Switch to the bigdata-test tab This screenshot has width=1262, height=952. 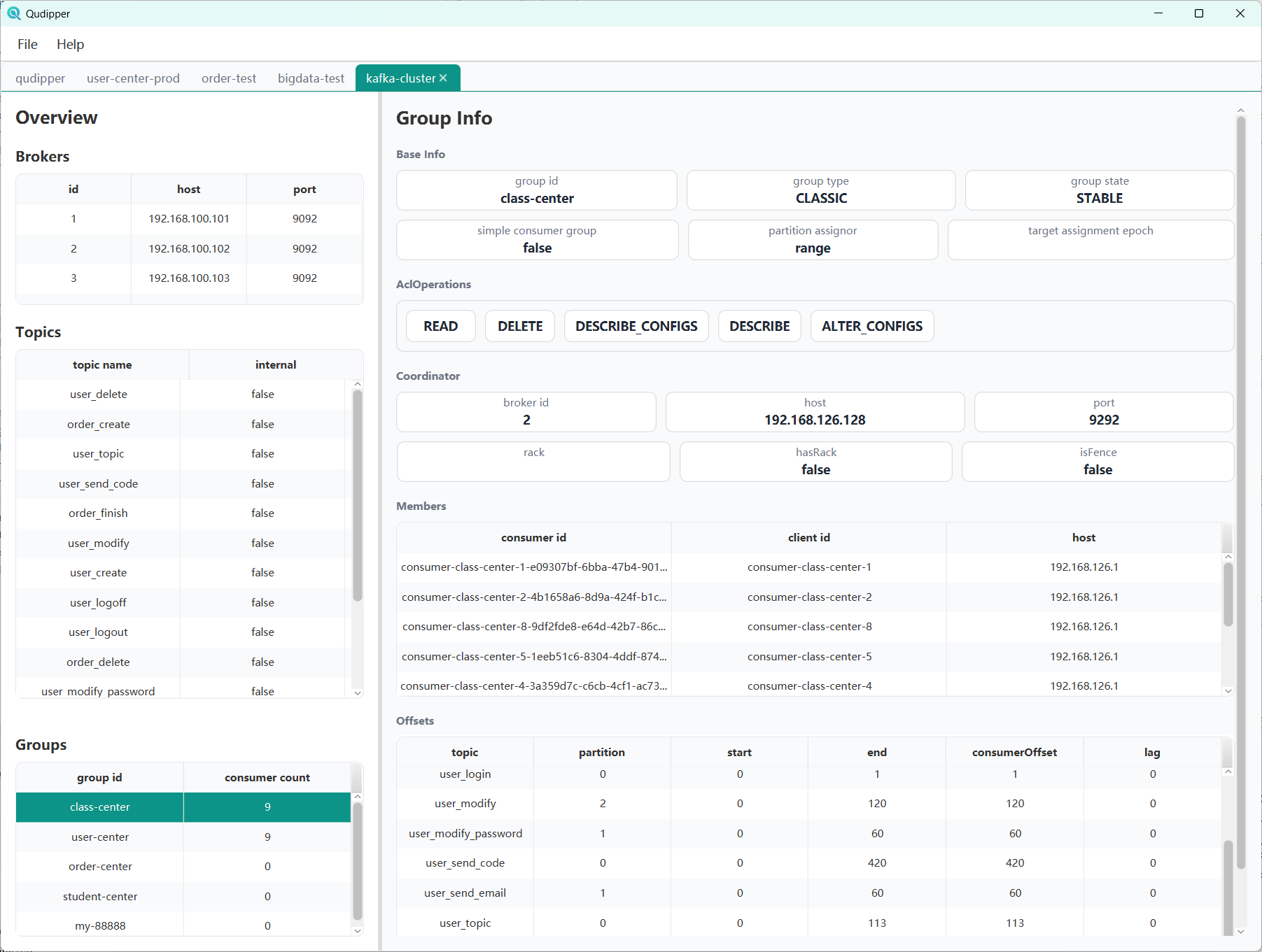pyautogui.click(x=311, y=78)
